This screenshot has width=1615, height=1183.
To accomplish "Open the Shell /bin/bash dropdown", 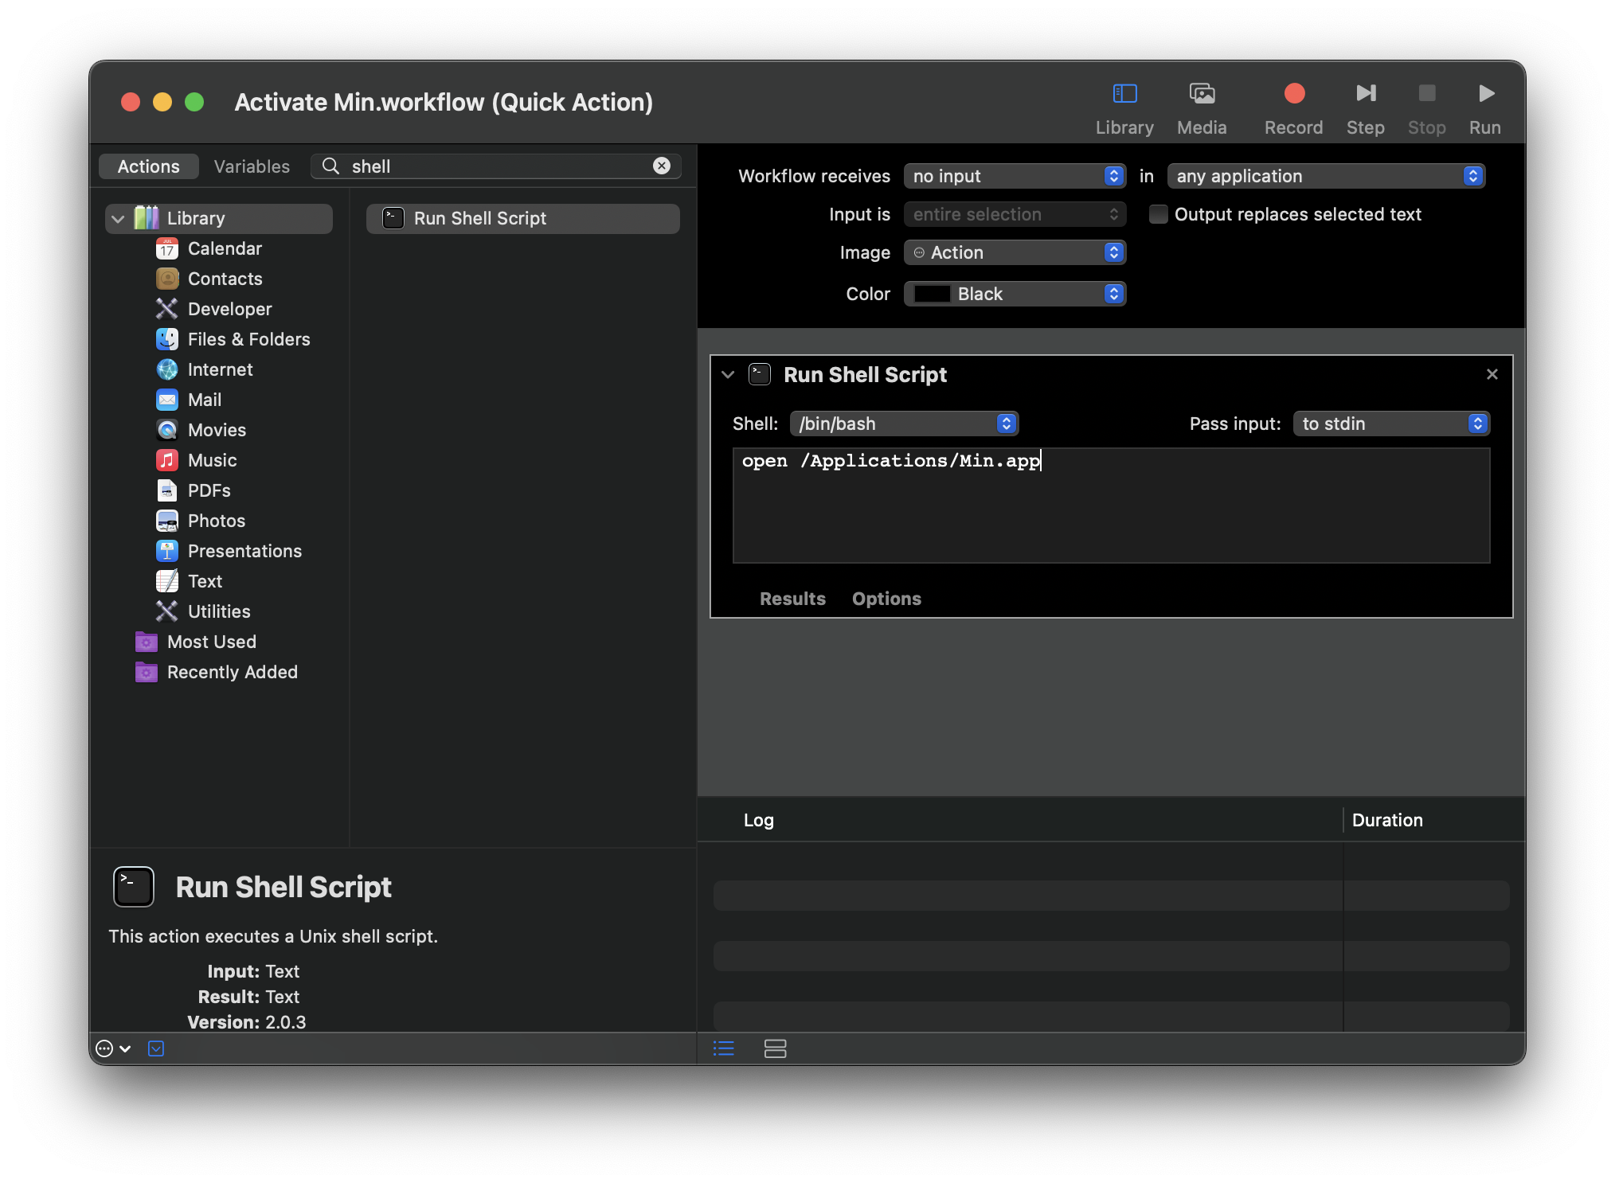I will tap(904, 424).
